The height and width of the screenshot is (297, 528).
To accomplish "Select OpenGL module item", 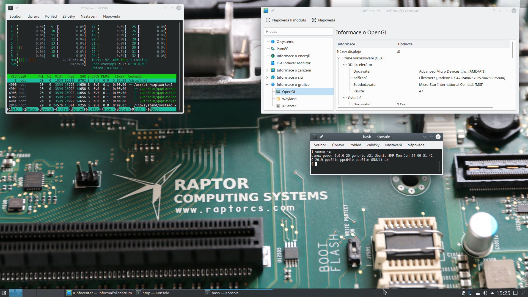I will 304,92.
